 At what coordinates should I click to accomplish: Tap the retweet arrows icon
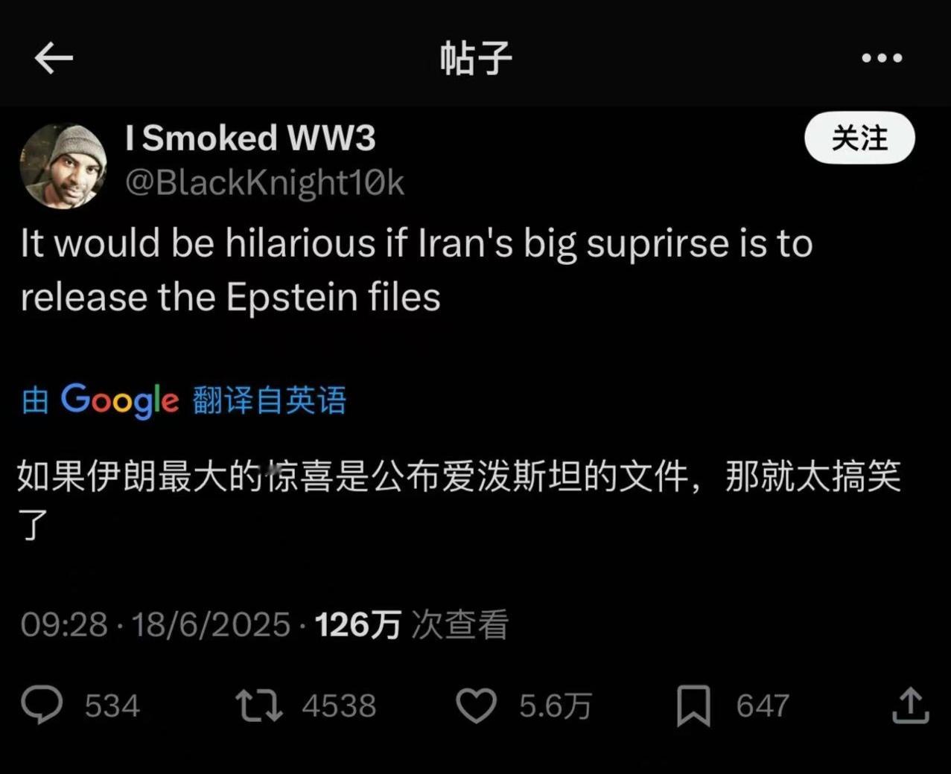(258, 706)
